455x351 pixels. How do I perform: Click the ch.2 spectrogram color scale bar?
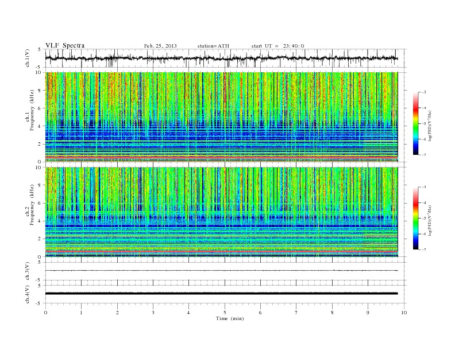(415, 218)
